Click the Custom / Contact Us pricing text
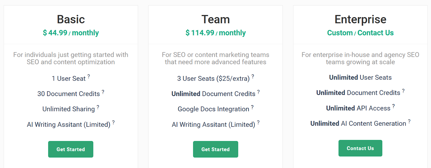The width and height of the screenshot is (431, 168). click(360, 33)
